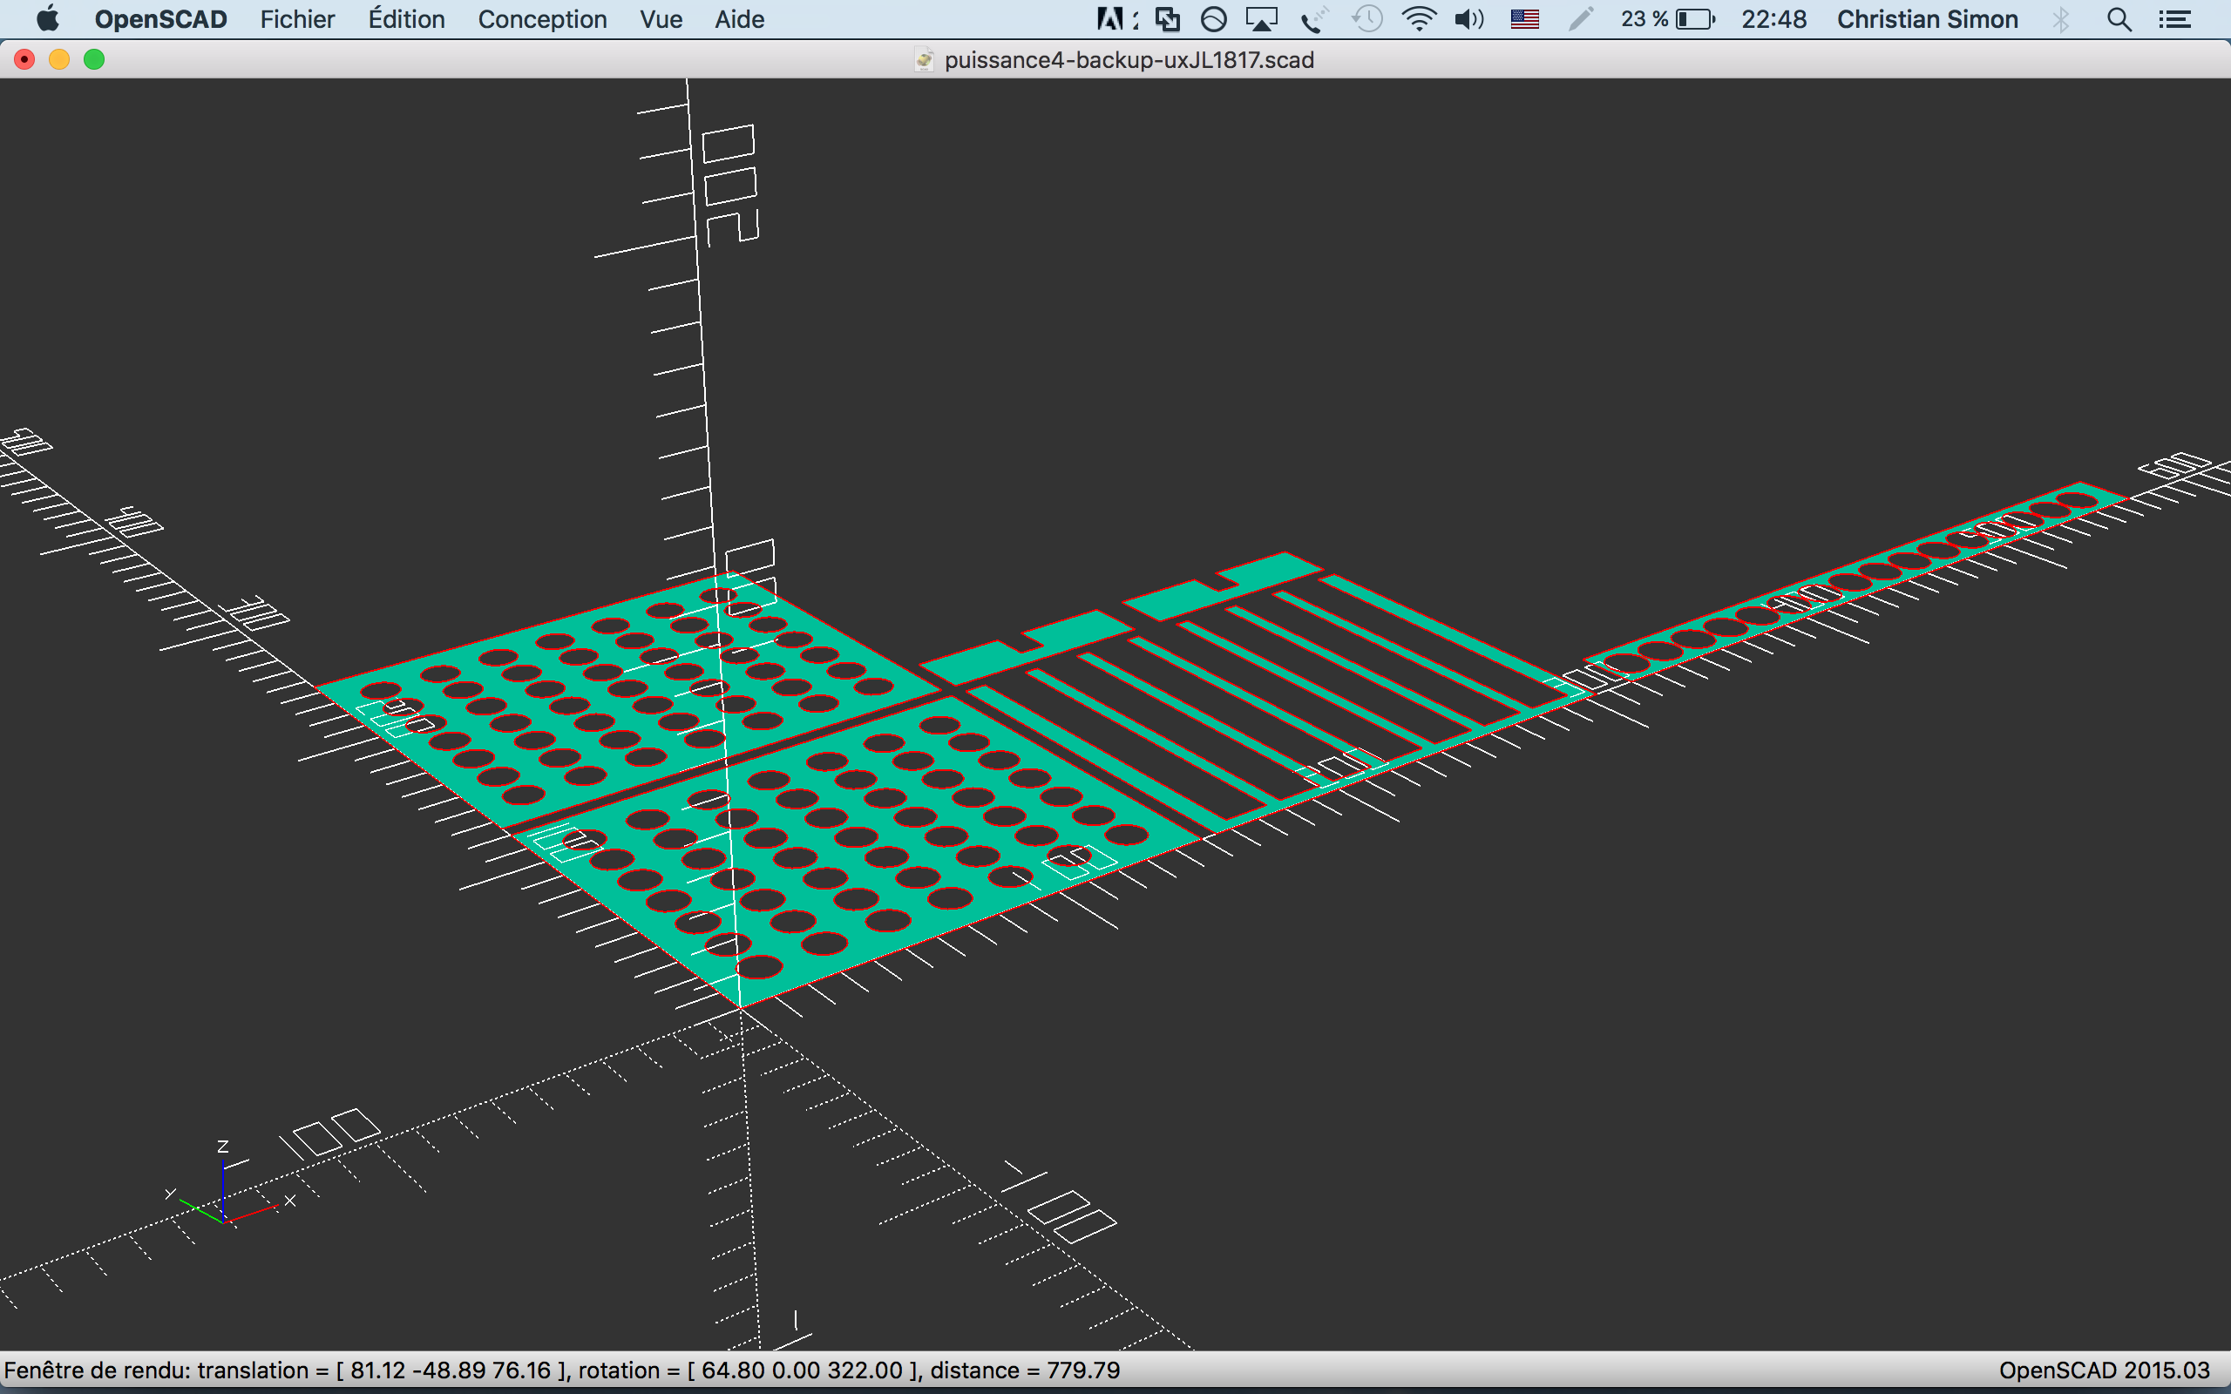Open the Vue menu
Screen dimensions: 2231x1394
pos(661,19)
